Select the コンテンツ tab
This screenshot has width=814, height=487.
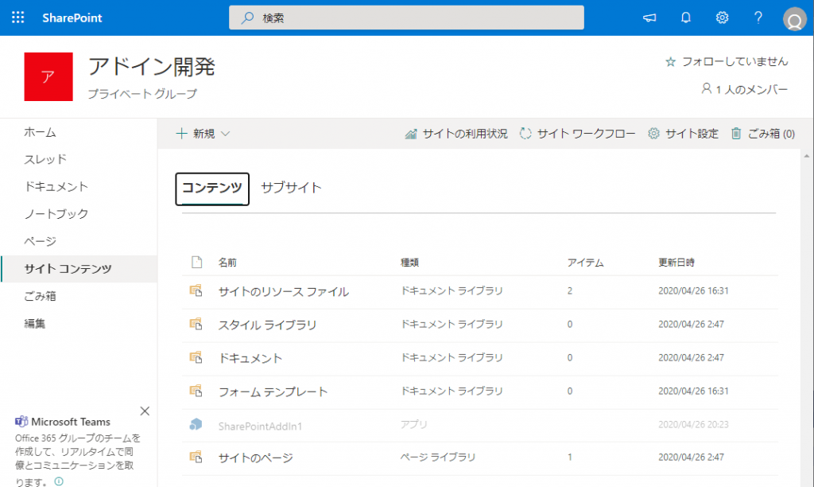[212, 188]
